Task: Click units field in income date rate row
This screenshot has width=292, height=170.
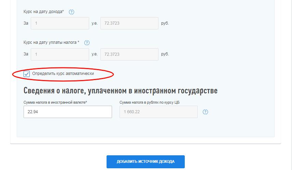Action: click(60, 23)
